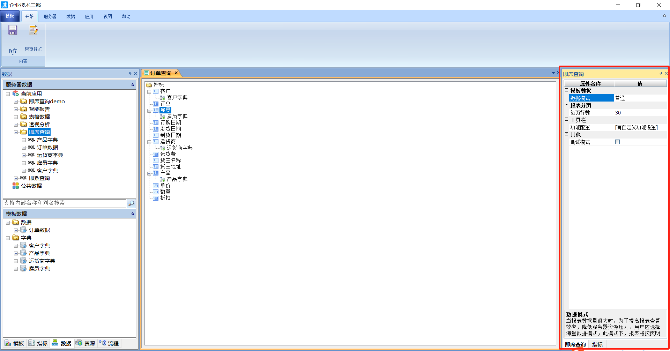This screenshot has height=351, width=670.
Task: Click the Save icon in ribbon
Action: [x=13, y=31]
